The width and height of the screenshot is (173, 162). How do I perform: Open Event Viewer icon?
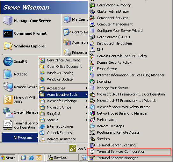click(92, 69)
